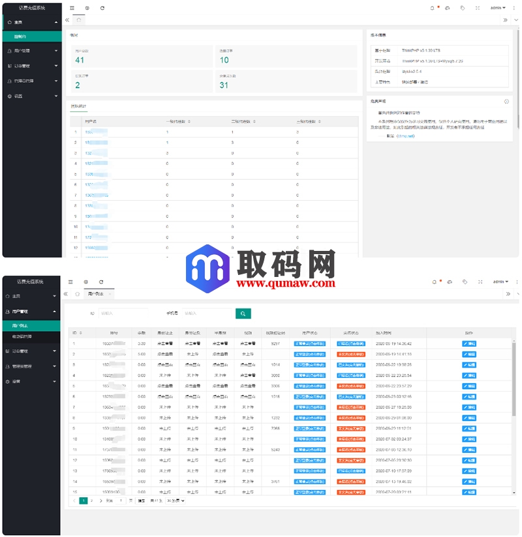Screen dimensions: 522x537
Task: Click the blue edit button in row 1
Action: click(469, 343)
